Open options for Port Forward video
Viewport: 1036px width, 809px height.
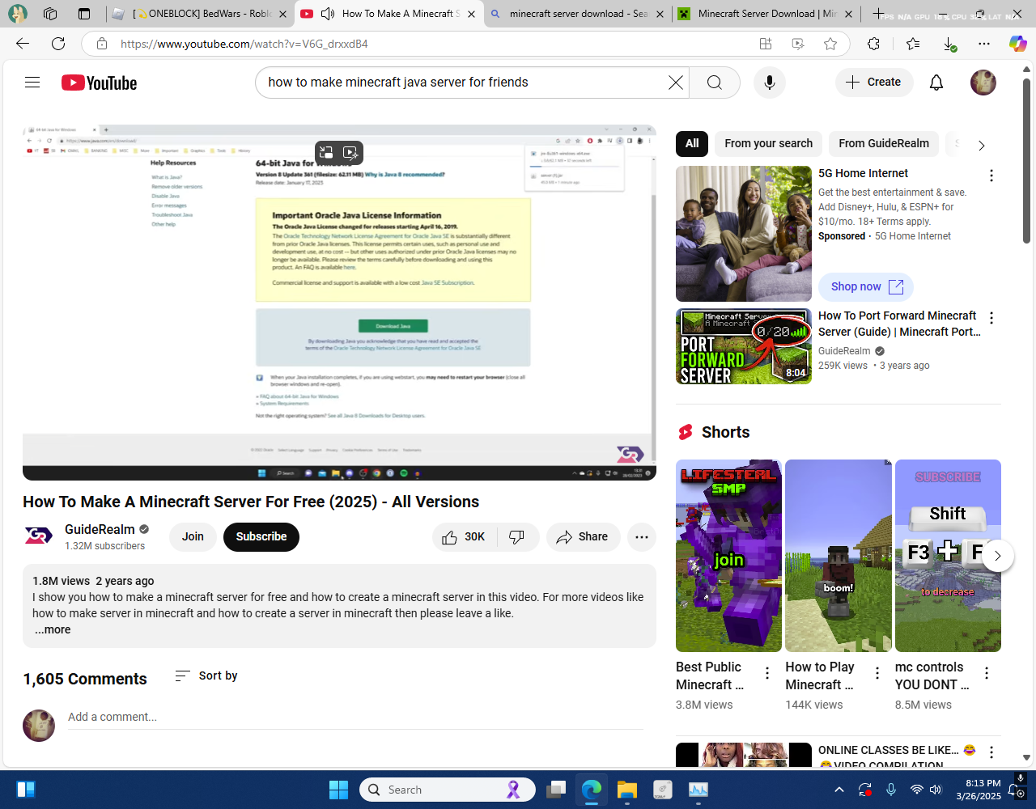(x=991, y=318)
